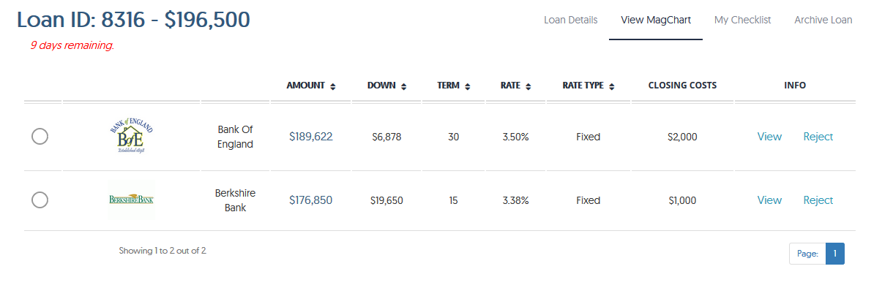Click the 3.50% rate value
The height and width of the screenshot is (288, 893).
516,137
